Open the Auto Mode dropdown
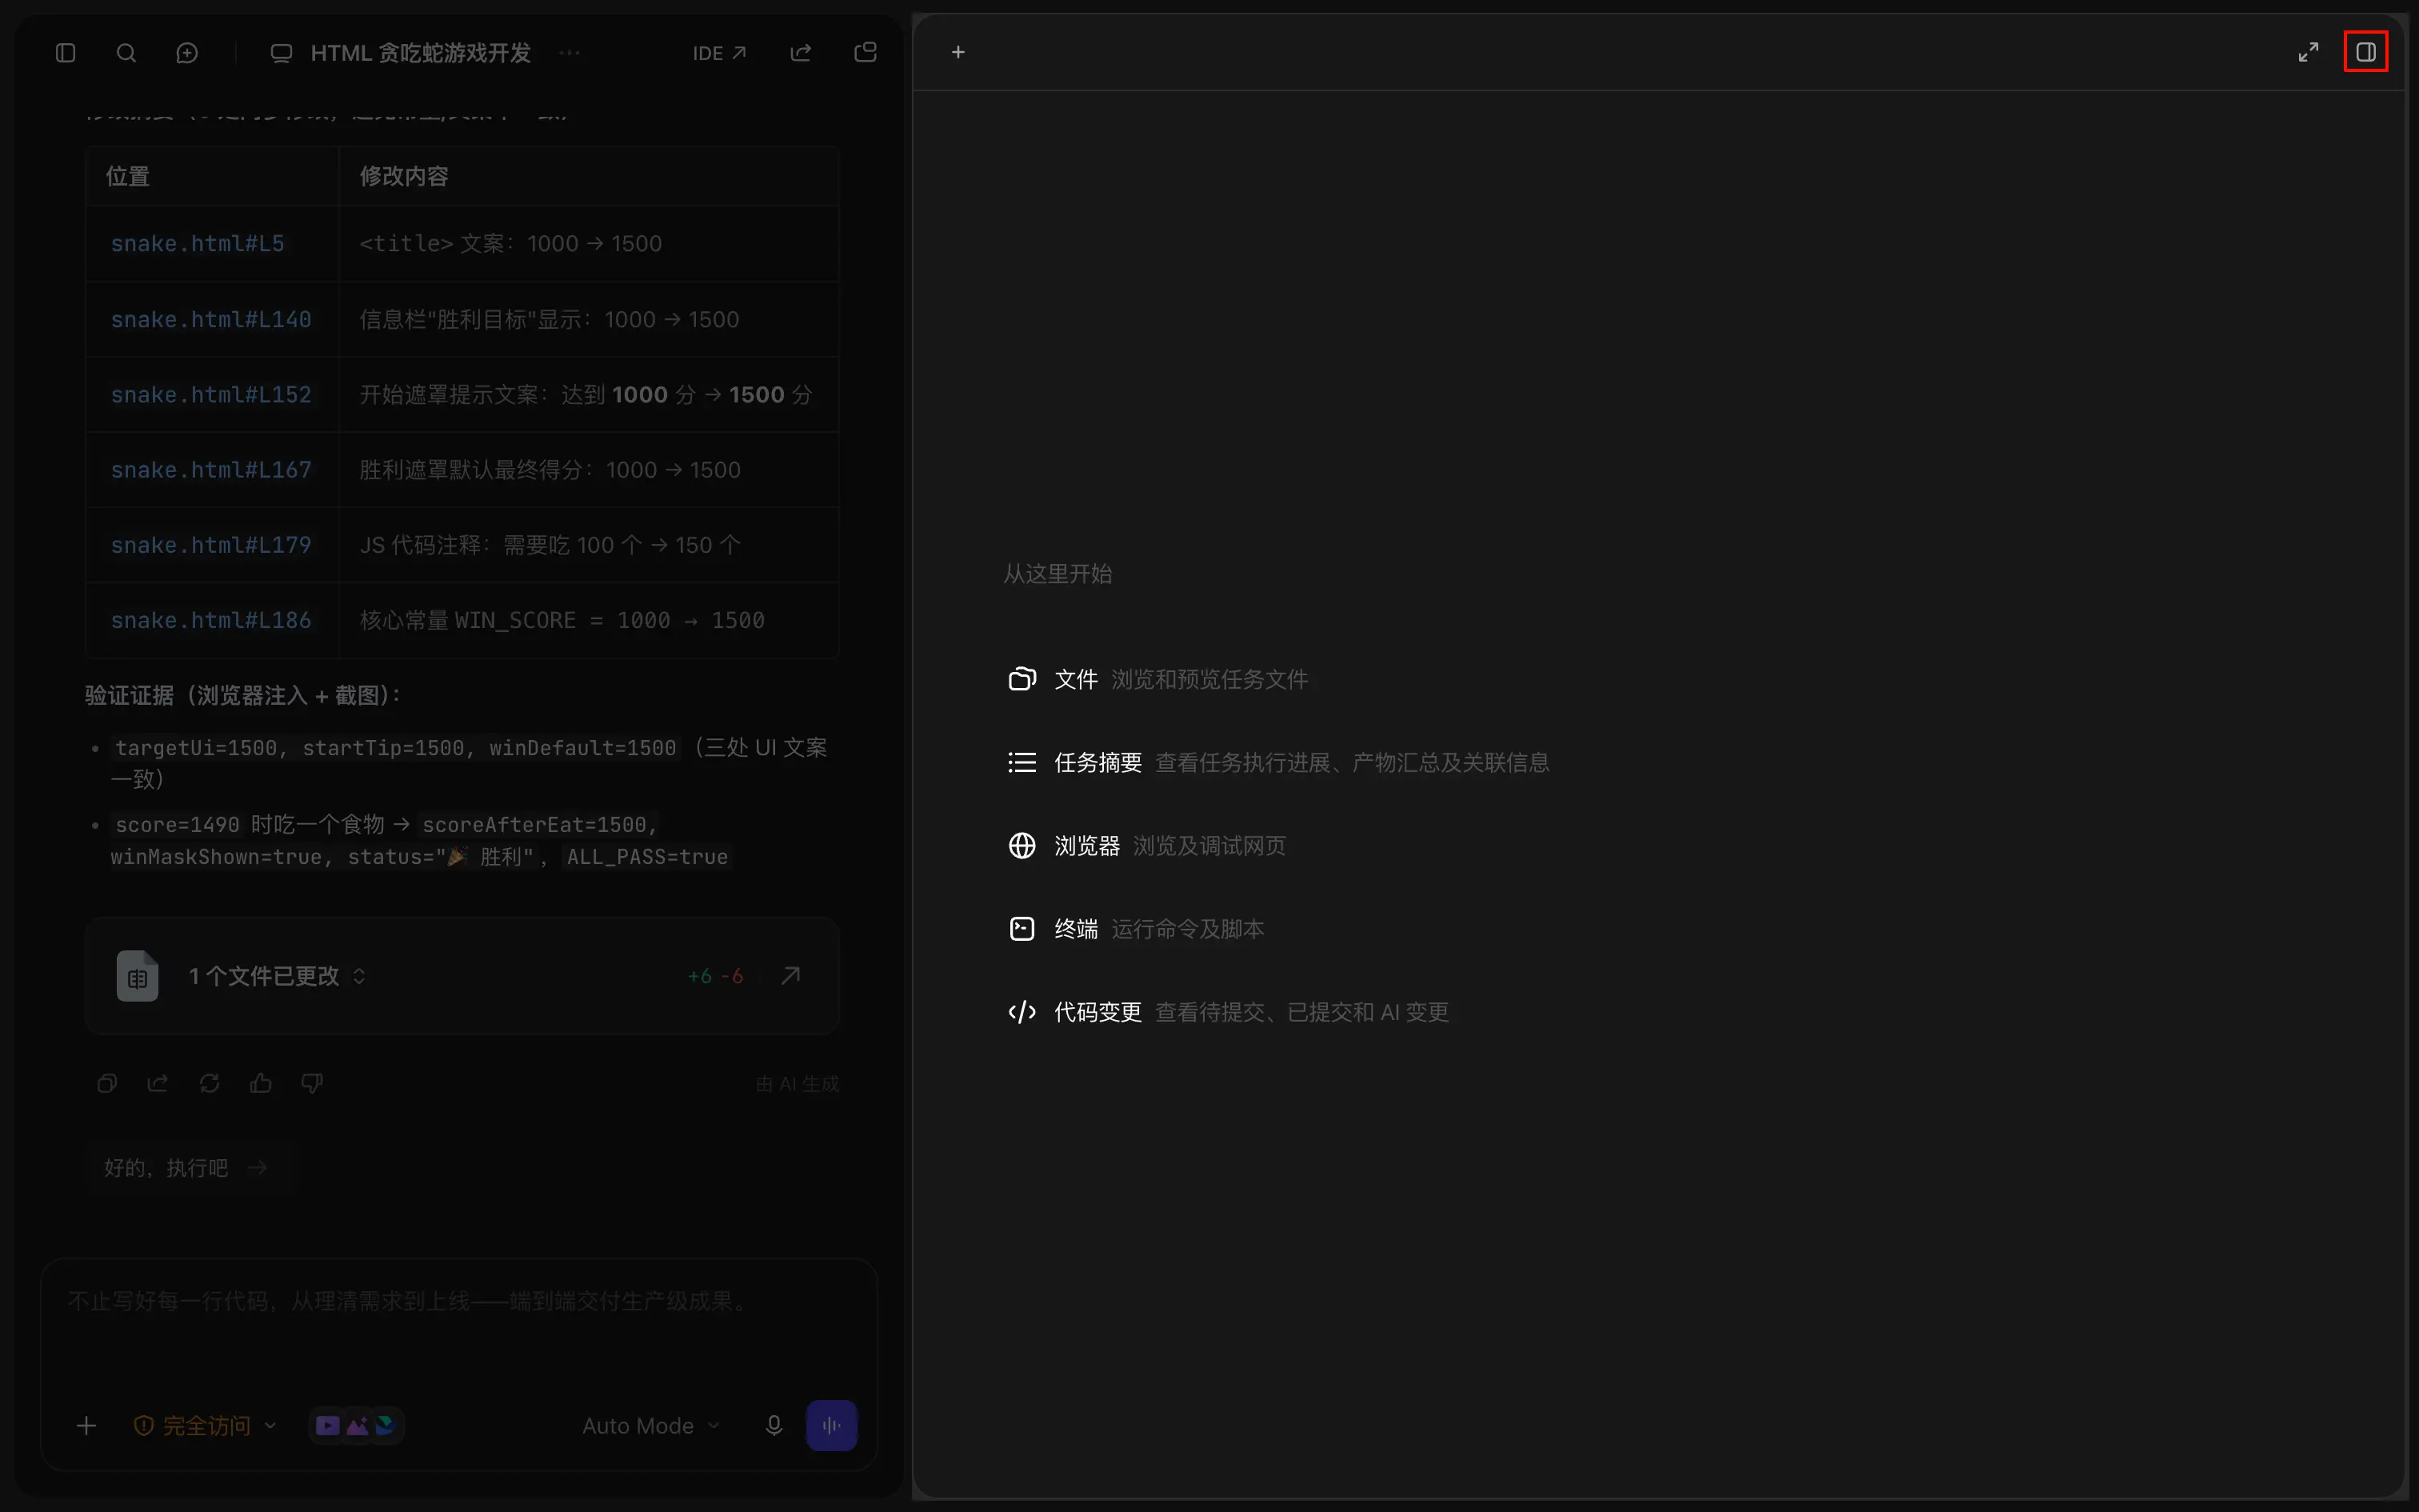The image size is (2419, 1512). point(650,1425)
